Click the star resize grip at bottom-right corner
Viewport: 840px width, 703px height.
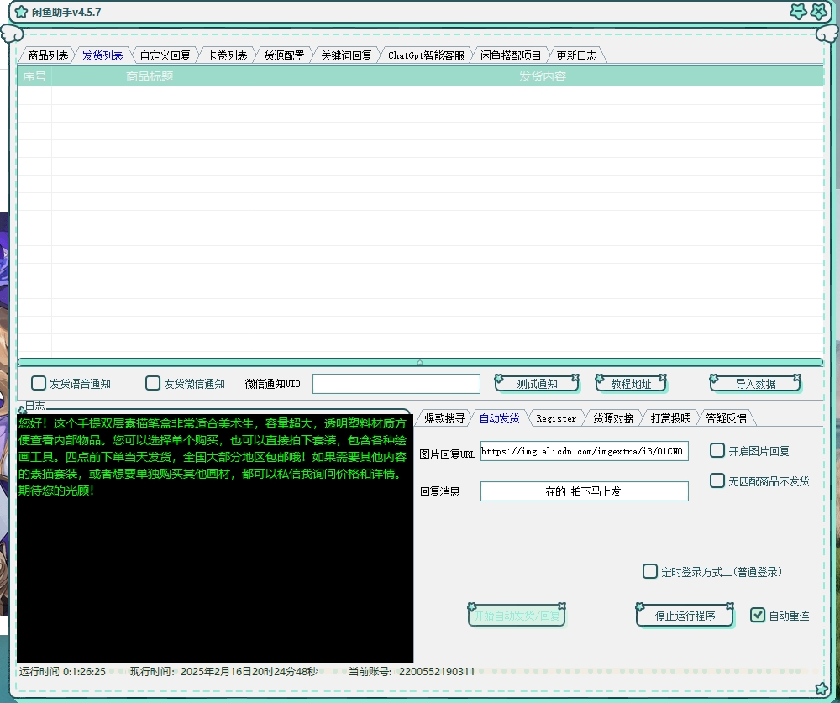coord(822,689)
